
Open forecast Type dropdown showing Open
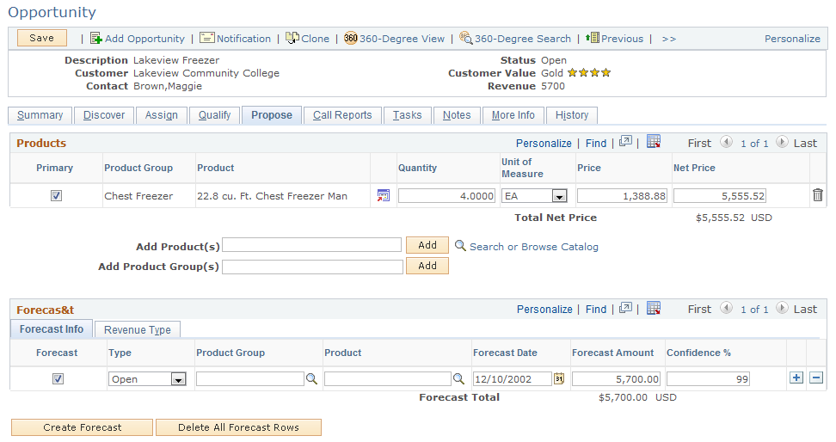point(178,379)
